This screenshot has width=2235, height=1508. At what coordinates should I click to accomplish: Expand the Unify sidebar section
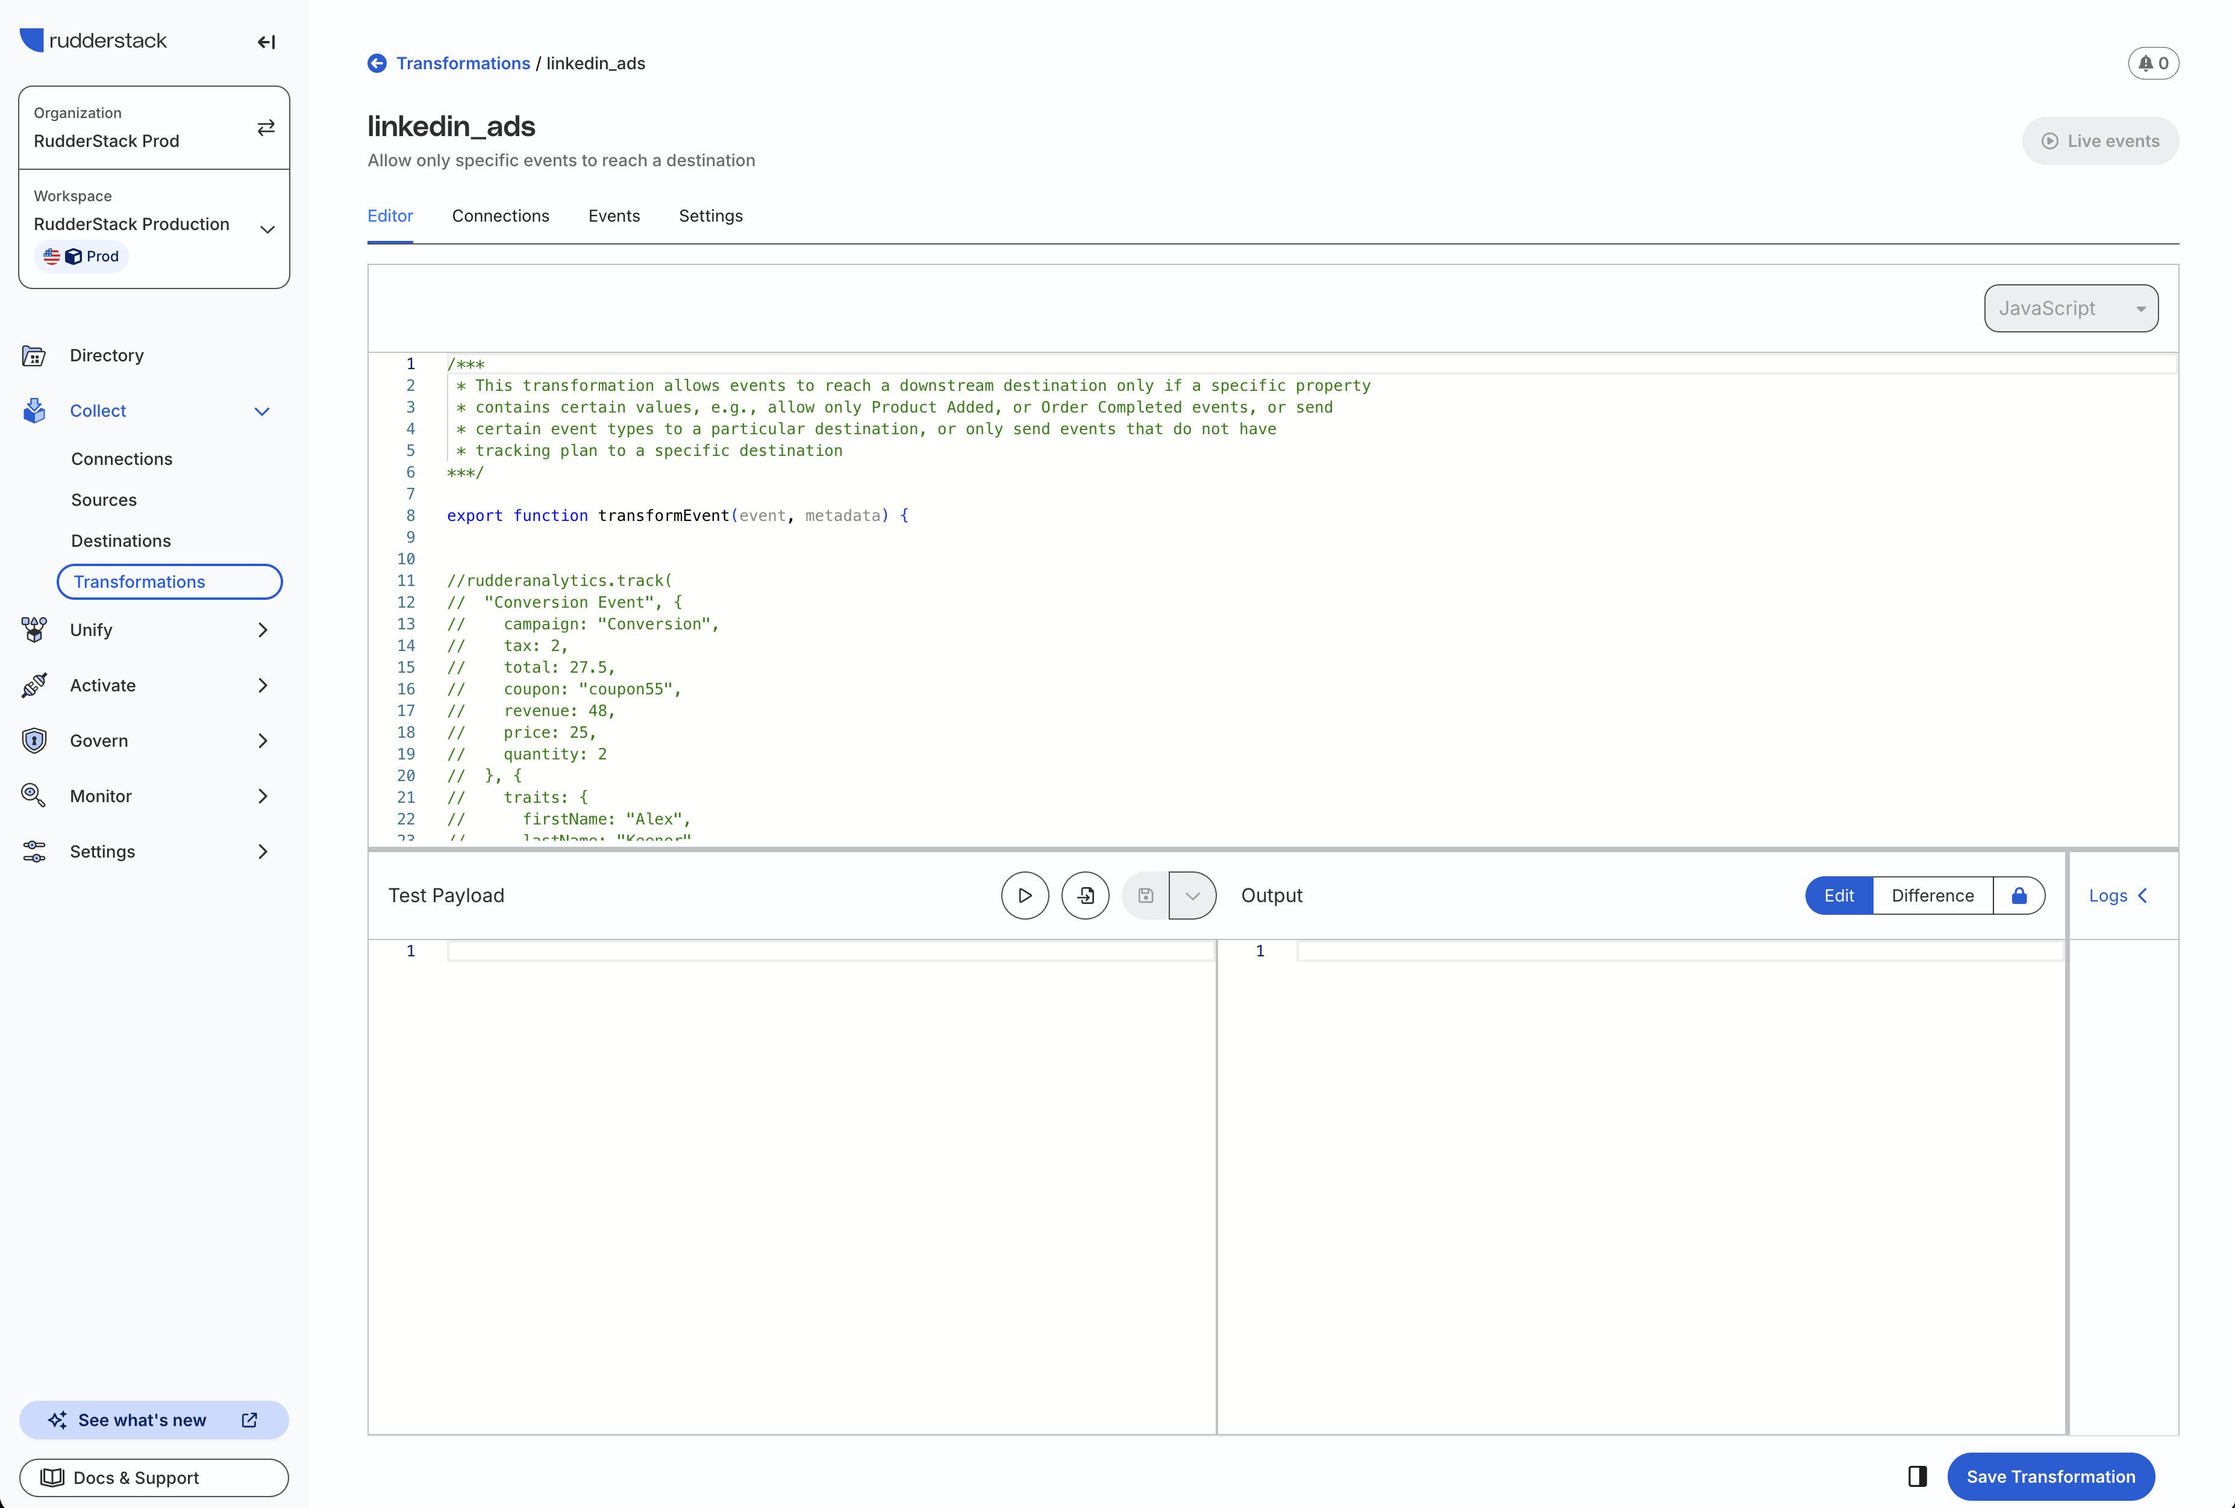tap(263, 629)
